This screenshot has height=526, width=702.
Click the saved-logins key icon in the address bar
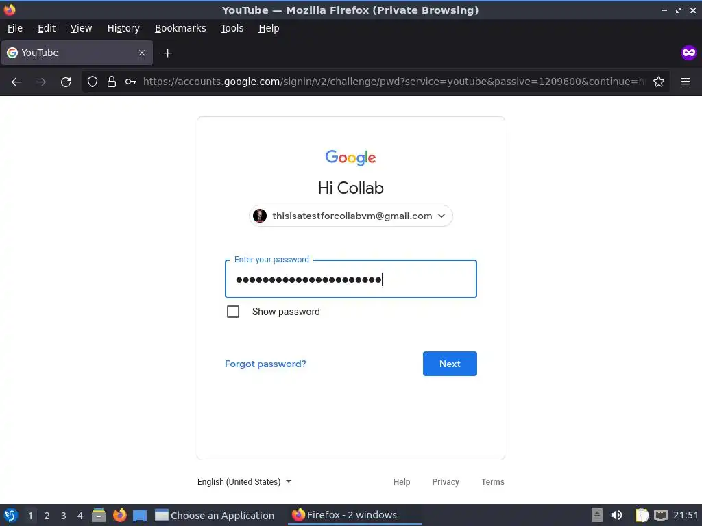pyautogui.click(x=131, y=82)
